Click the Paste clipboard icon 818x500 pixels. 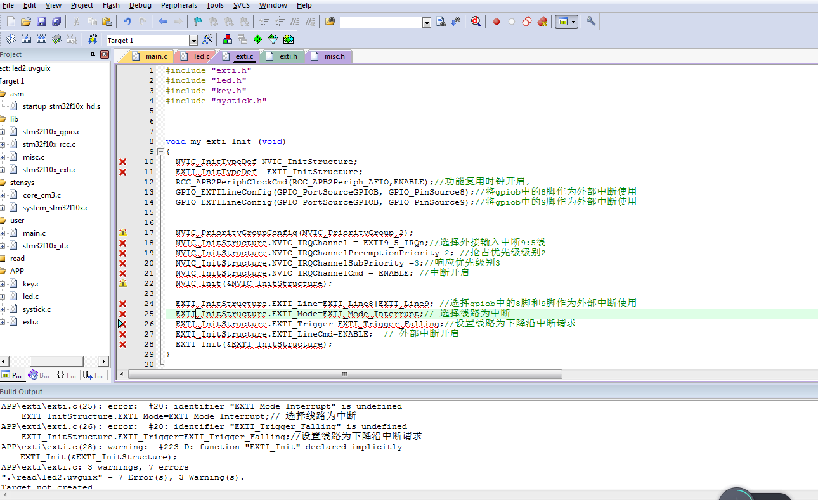click(107, 22)
